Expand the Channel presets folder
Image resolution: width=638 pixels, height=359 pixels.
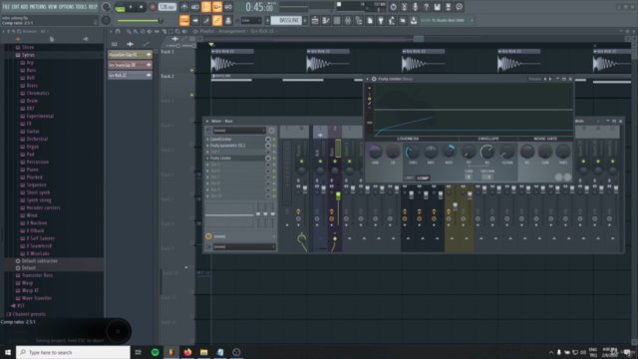(x=29, y=314)
